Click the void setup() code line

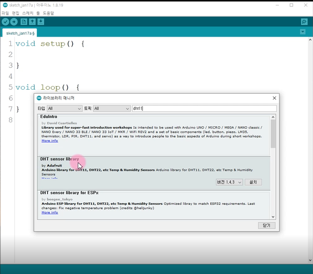pos(50,44)
